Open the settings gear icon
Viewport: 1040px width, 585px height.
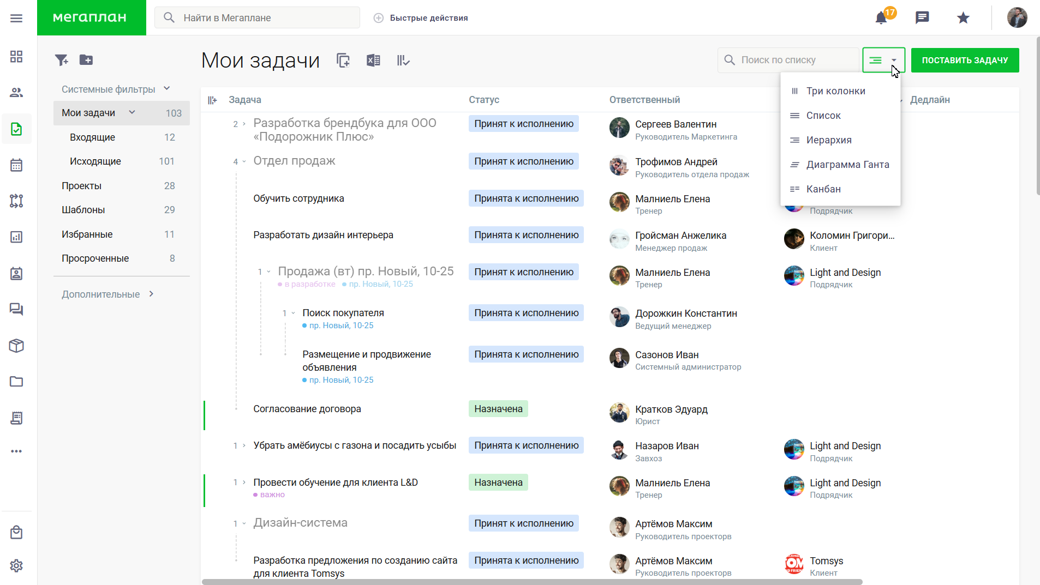point(16,566)
